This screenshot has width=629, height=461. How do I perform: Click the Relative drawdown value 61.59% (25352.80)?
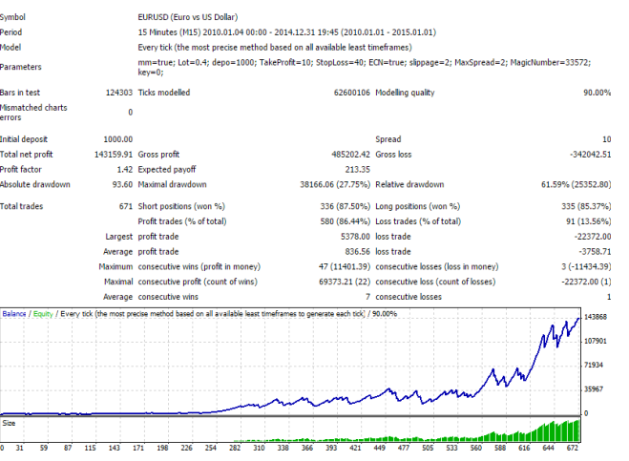tap(577, 184)
